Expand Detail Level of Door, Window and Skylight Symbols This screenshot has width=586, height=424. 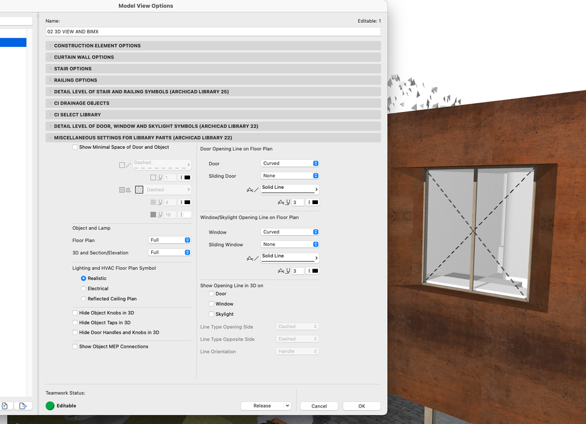213,126
